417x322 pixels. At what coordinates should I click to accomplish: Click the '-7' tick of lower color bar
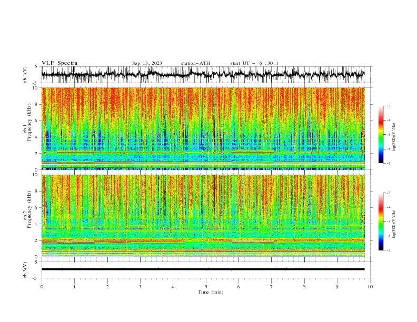[x=388, y=250]
